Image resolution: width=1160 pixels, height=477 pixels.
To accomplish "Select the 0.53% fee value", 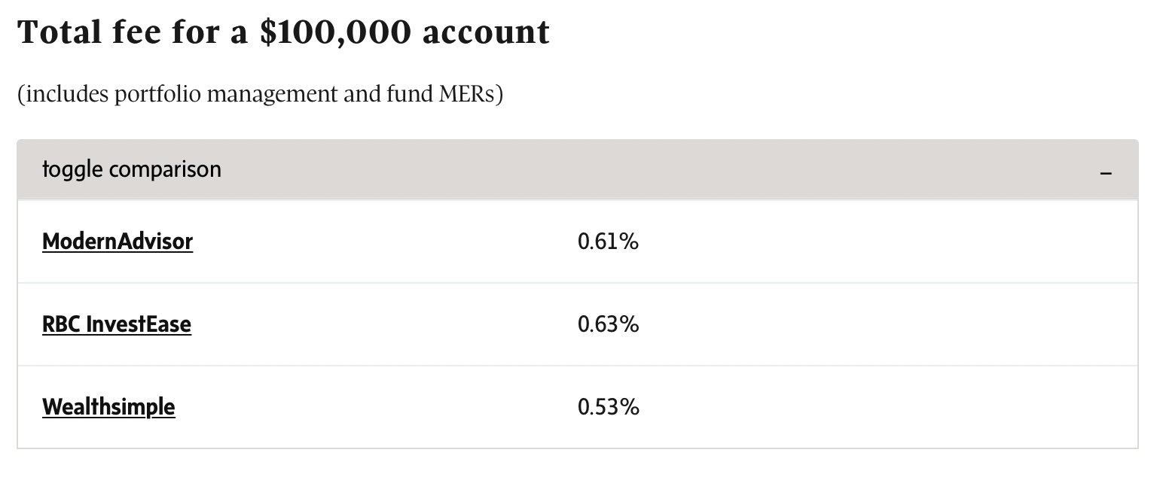I will (608, 407).
